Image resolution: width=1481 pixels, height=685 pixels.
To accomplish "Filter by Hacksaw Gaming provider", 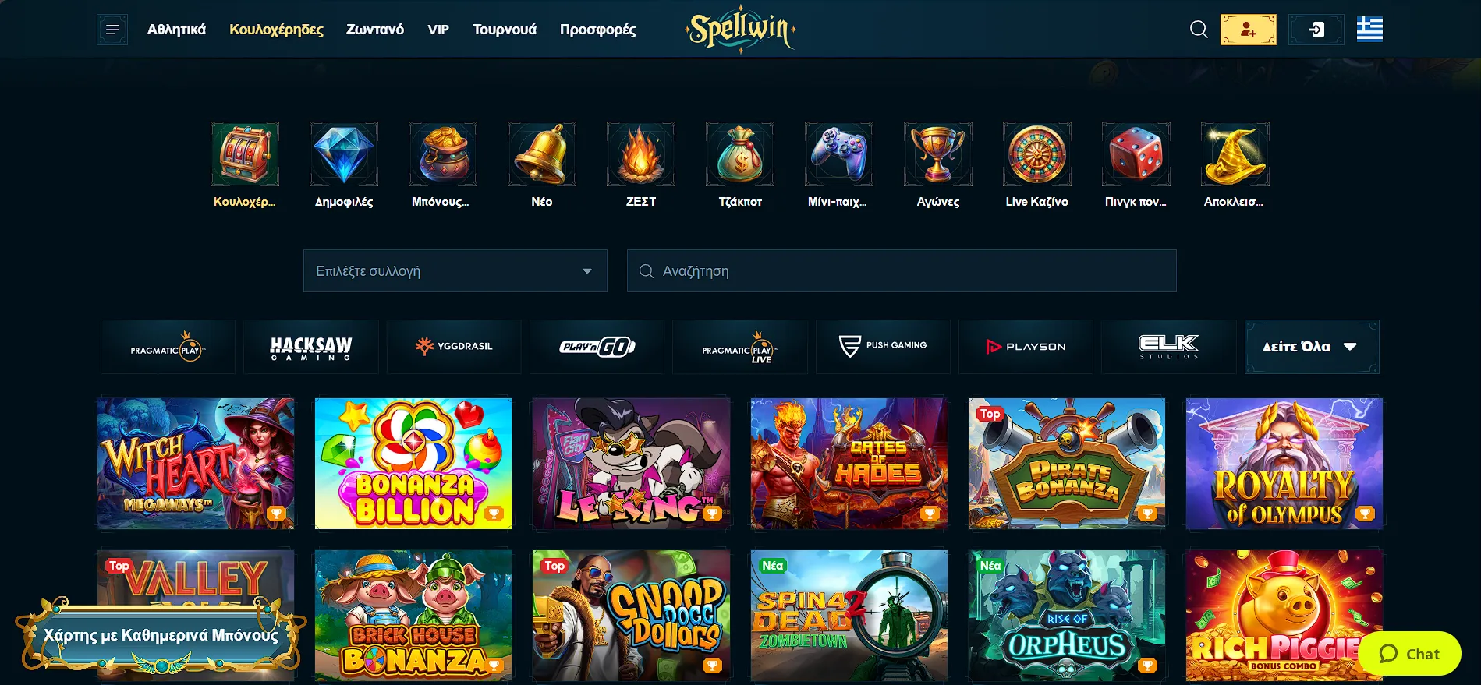I will [x=311, y=347].
